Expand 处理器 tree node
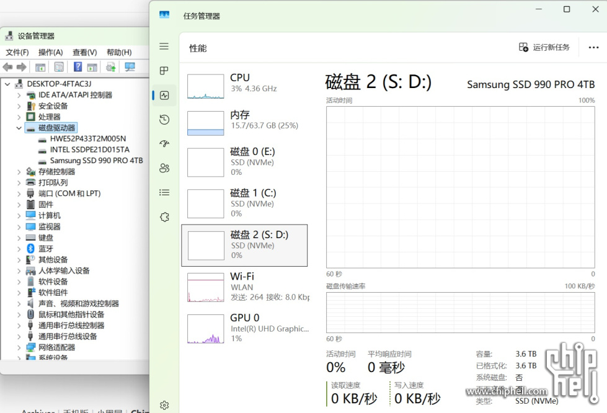The height and width of the screenshot is (413, 607). 19,117
